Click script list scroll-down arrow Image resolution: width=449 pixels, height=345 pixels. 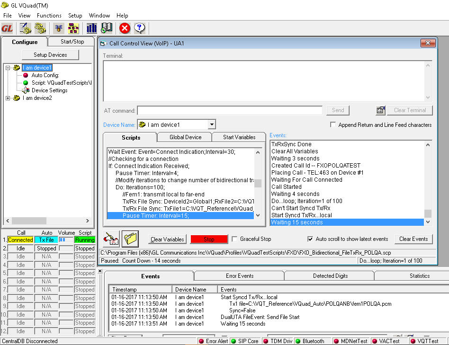click(x=258, y=215)
